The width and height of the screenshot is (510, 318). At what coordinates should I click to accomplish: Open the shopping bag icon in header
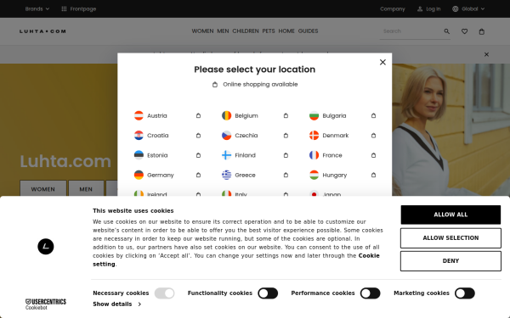(482, 31)
